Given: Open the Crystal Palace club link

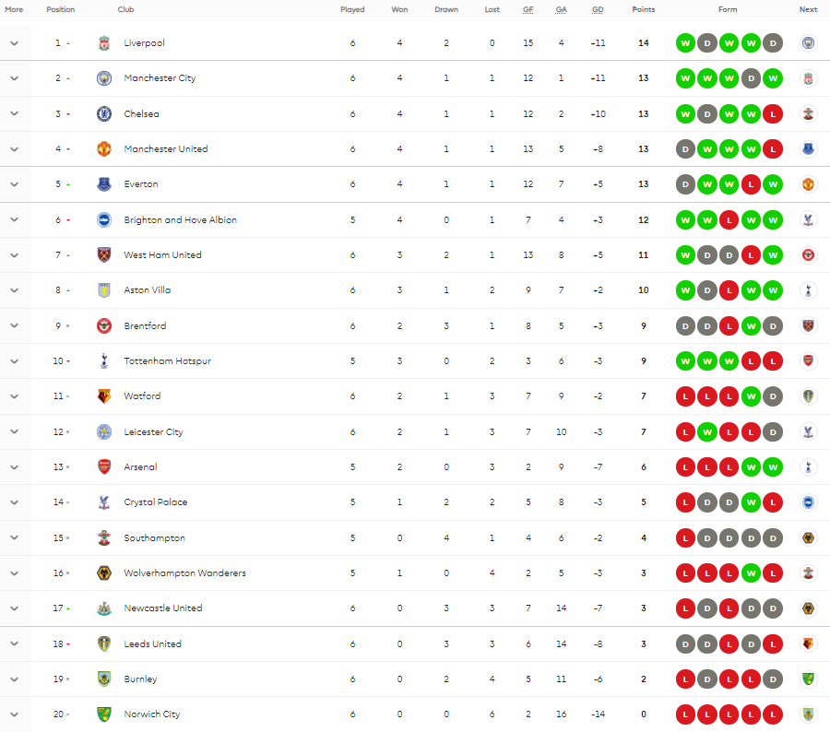Looking at the screenshot, I should pyautogui.click(x=155, y=502).
